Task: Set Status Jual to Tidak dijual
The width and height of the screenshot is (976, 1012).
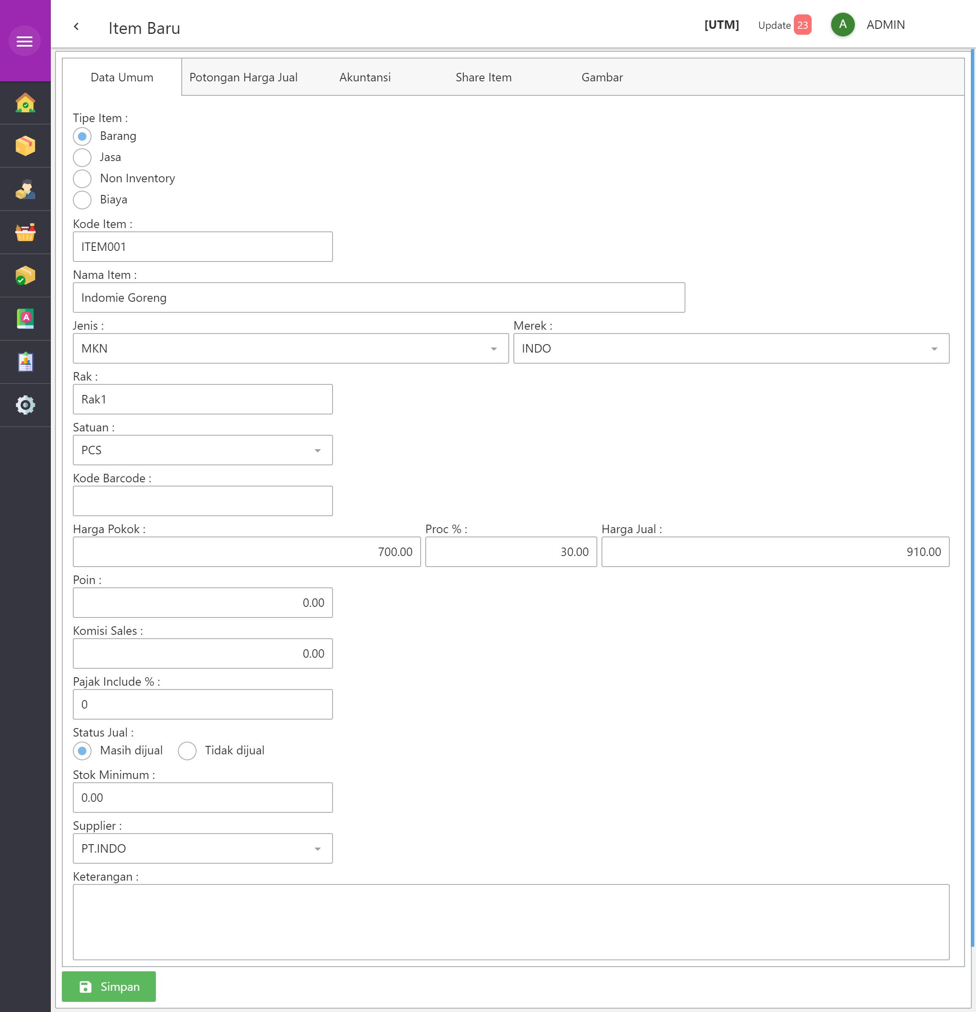Action: [187, 751]
